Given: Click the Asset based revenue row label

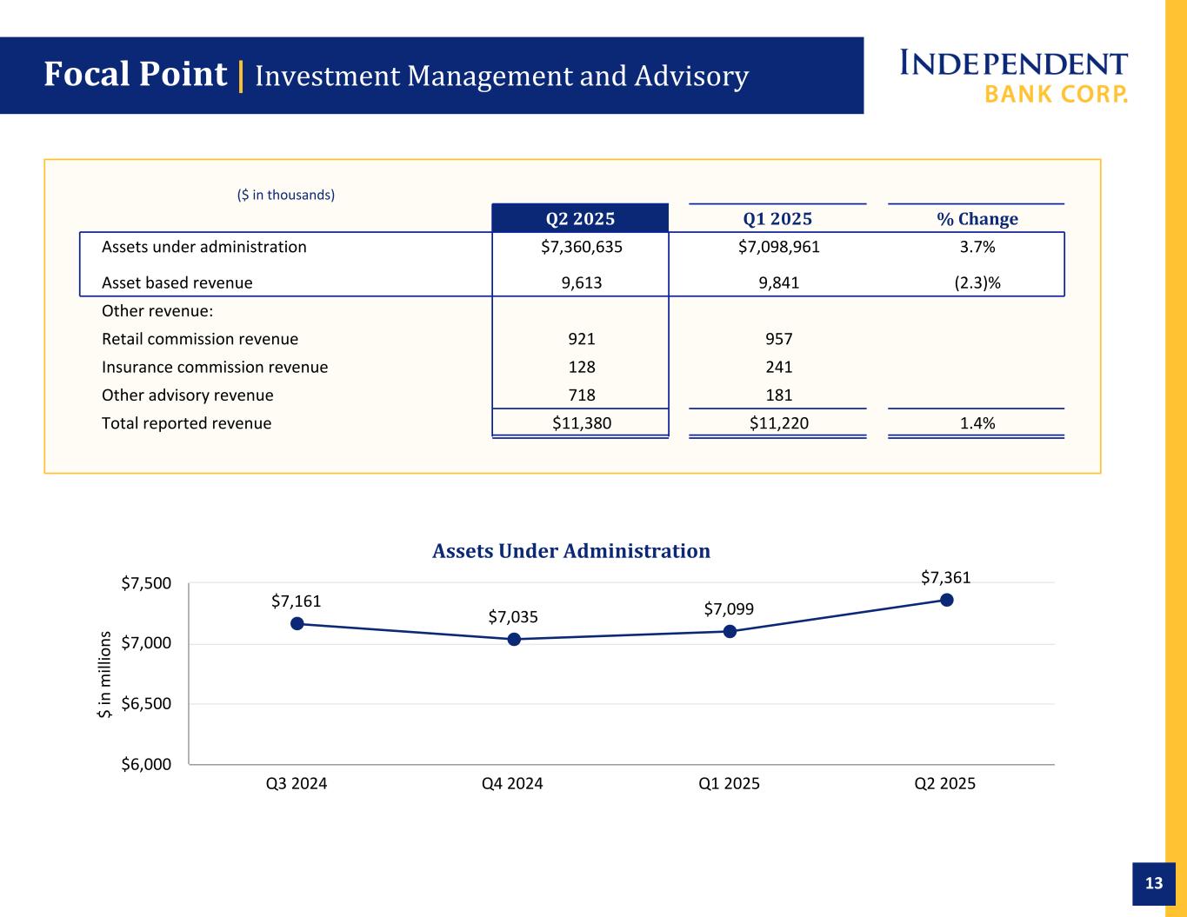Looking at the screenshot, I should coord(177,282).
